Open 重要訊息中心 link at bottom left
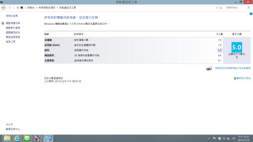This screenshot has width=253, height=142. coord(13,129)
